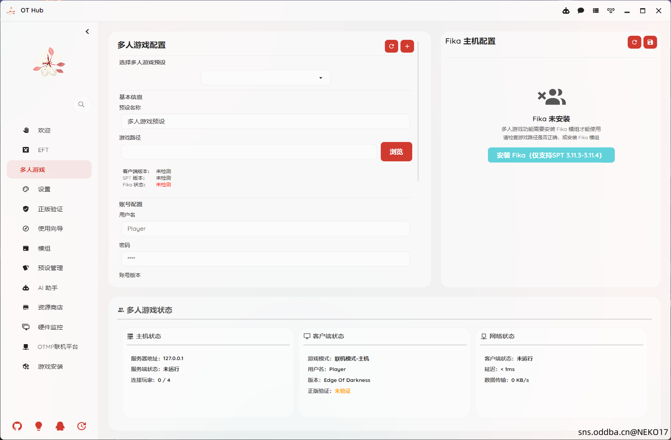Open 使用向导 guide page
The width and height of the screenshot is (671, 440).
tap(49, 229)
